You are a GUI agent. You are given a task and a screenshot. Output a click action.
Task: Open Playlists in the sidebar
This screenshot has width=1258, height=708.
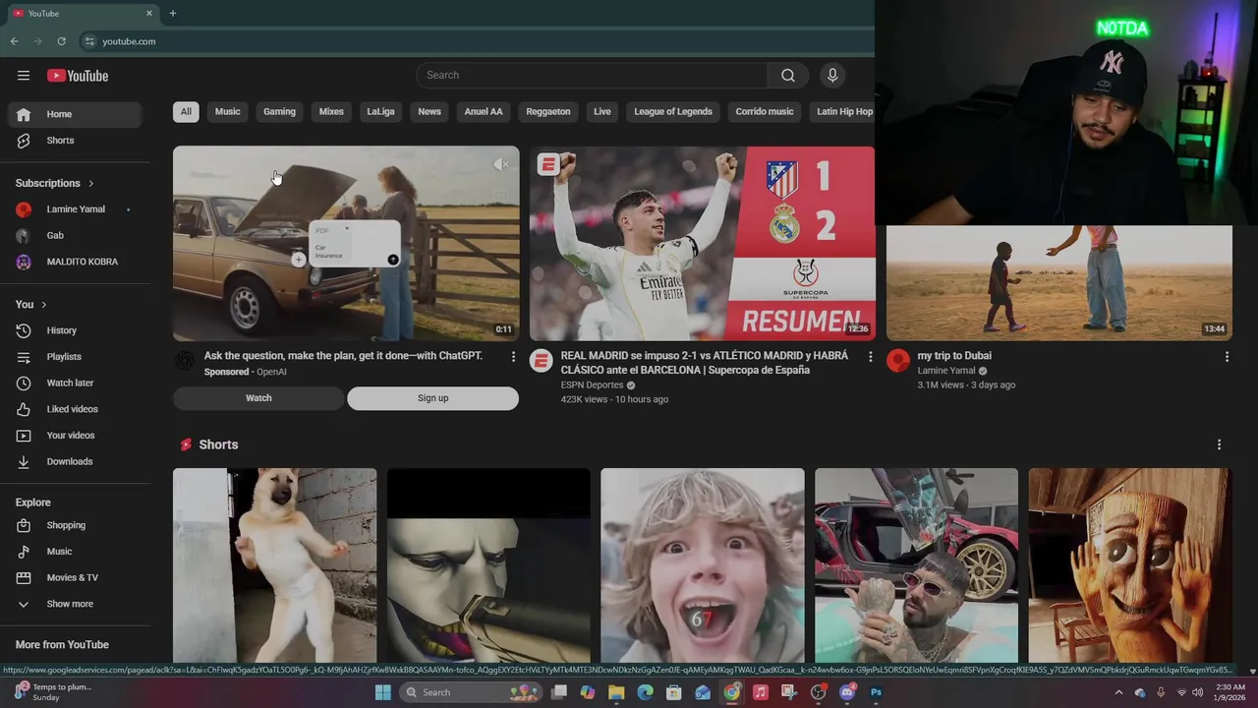[75, 357]
